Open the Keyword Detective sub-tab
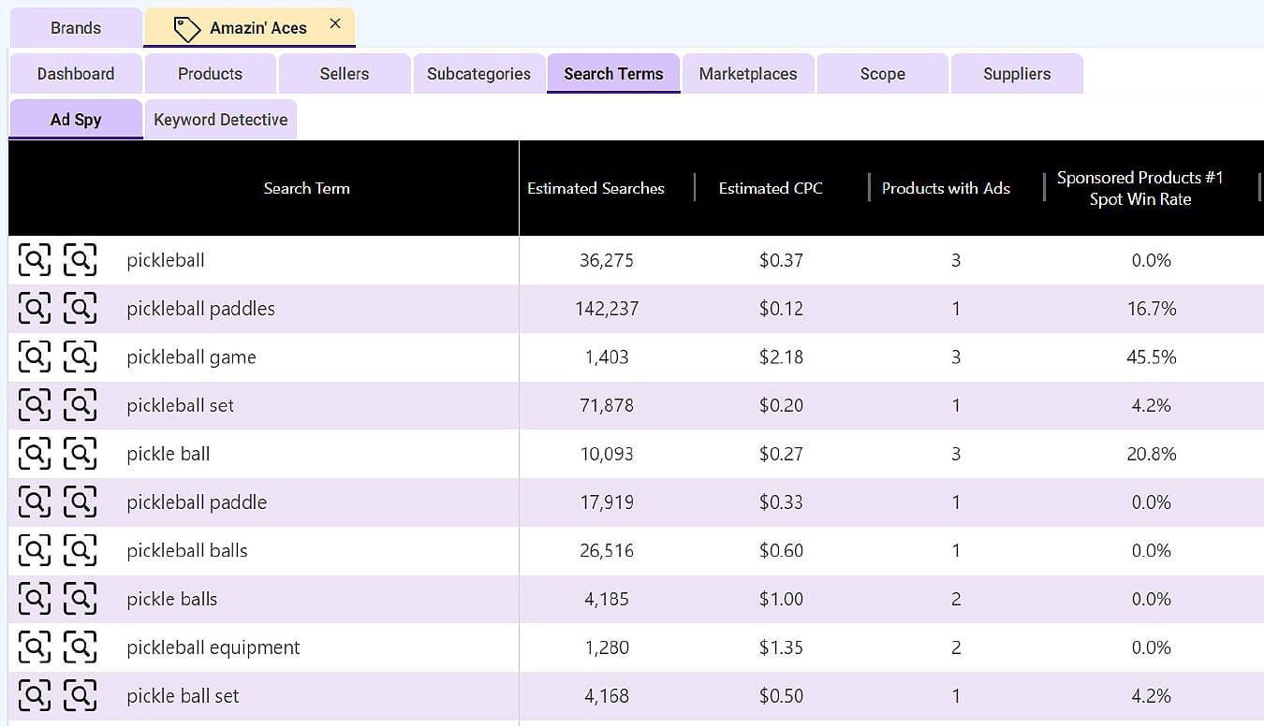 click(x=220, y=120)
